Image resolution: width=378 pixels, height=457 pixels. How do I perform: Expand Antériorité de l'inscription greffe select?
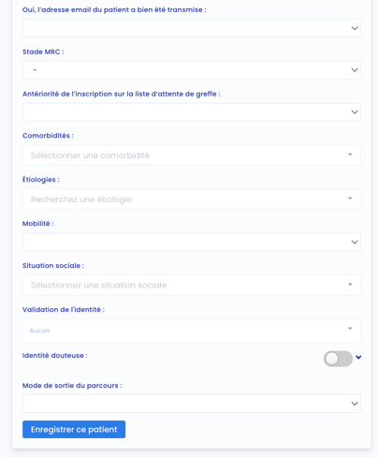pos(192,112)
